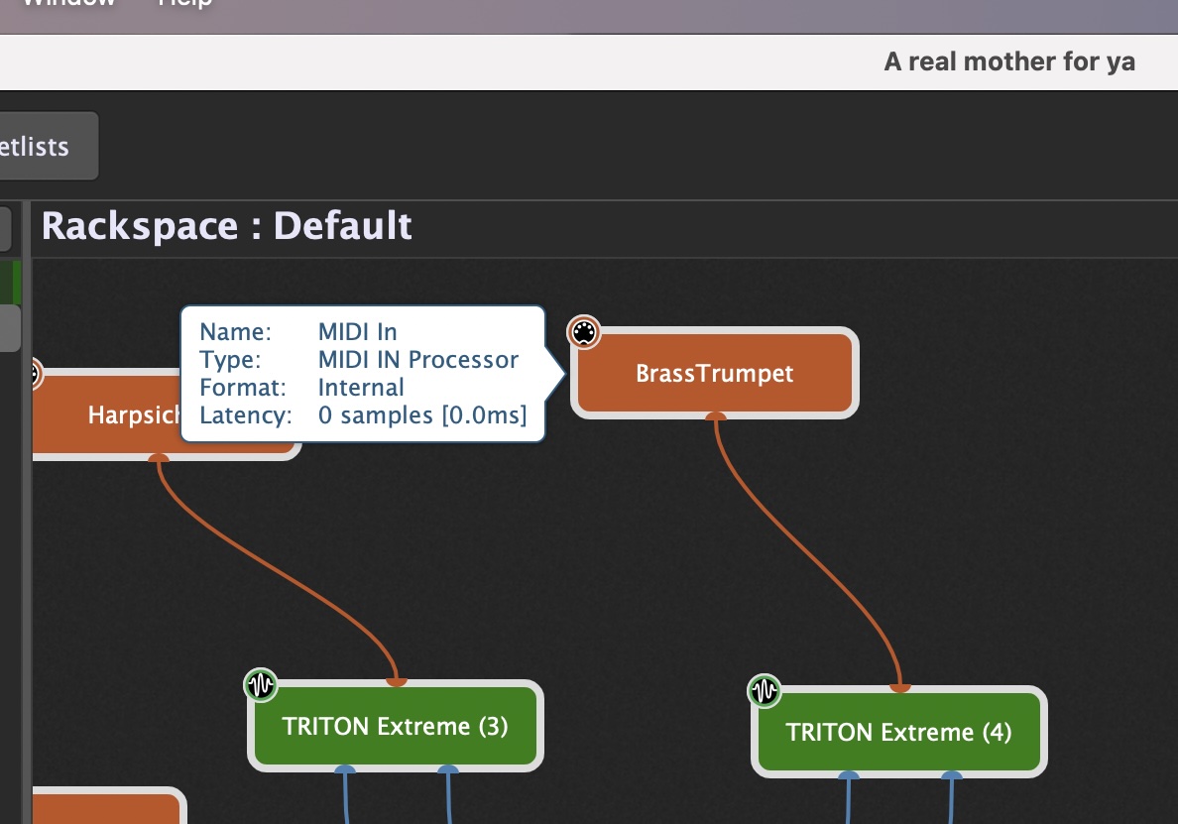Click left audio output pin of TRITON Extreme (4)
This screenshot has width=1178, height=824.
pyautogui.click(x=848, y=775)
